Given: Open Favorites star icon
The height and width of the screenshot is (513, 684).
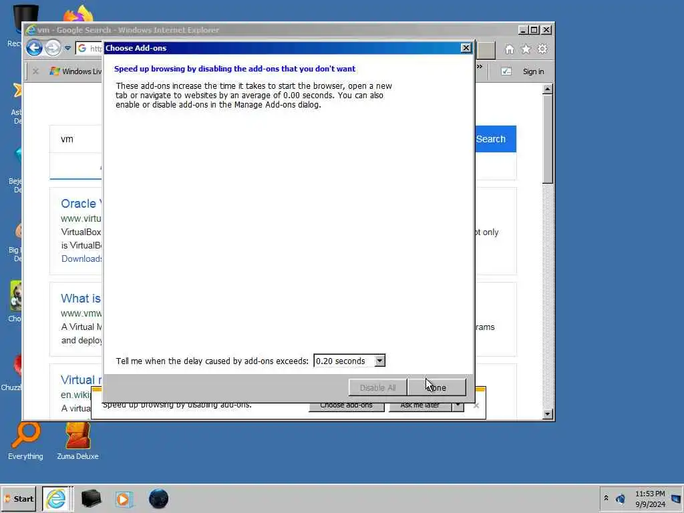Looking at the screenshot, I should tap(526, 49).
